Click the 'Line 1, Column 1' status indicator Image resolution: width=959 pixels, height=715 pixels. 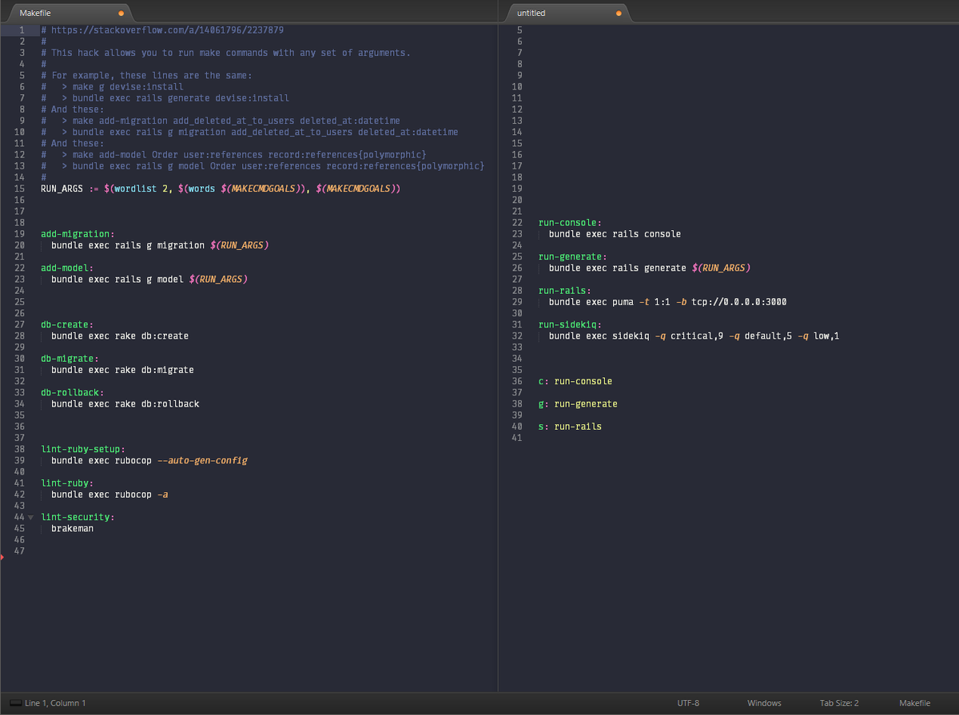[x=55, y=703]
